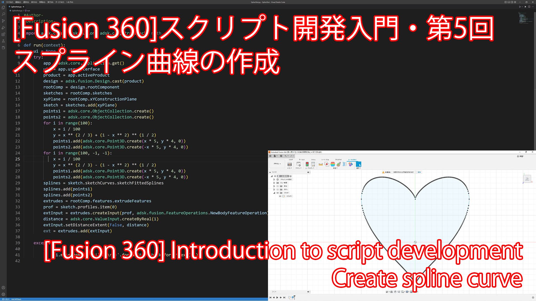This screenshot has width=536, height=301.
Task: Undo the last action in Fusion 360
Action: (x=286, y=156)
